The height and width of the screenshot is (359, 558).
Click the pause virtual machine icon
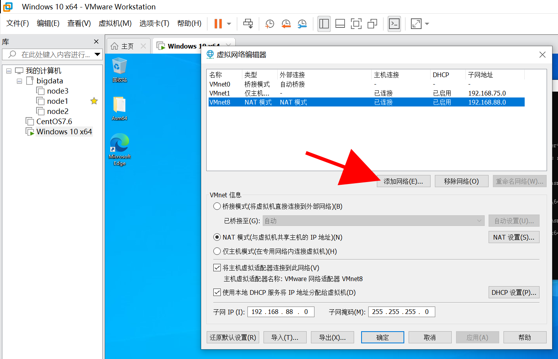218,23
